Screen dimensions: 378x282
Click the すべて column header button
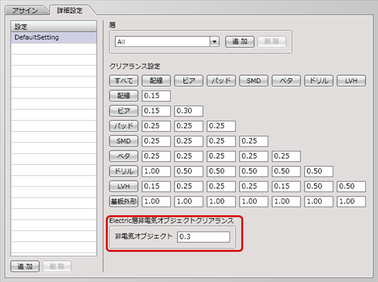(x=123, y=81)
